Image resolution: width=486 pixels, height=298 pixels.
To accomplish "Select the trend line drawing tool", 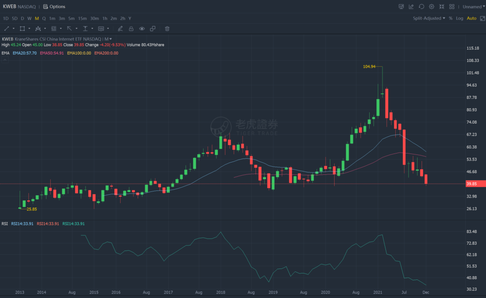I will [x=7, y=28].
